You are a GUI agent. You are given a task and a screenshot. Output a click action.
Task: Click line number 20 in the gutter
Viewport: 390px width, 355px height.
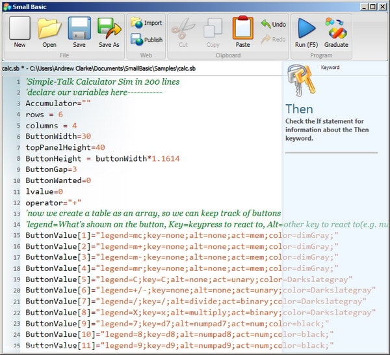[x=16, y=291]
